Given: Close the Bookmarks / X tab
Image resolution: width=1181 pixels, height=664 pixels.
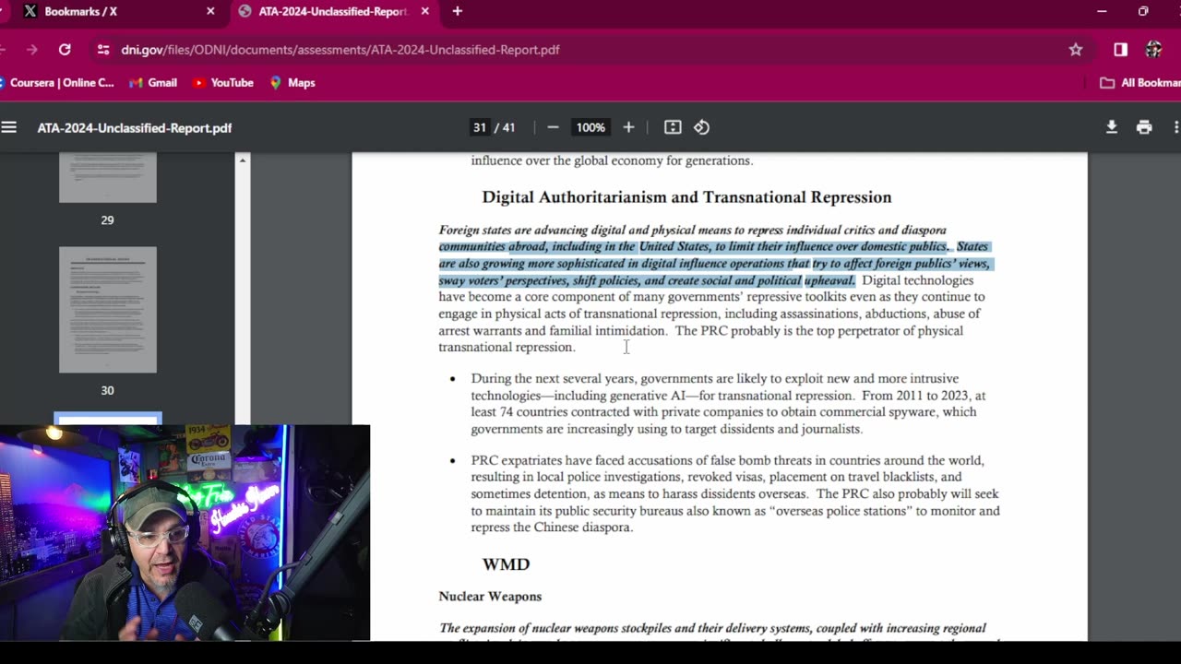Looking at the screenshot, I should click(x=210, y=11).
